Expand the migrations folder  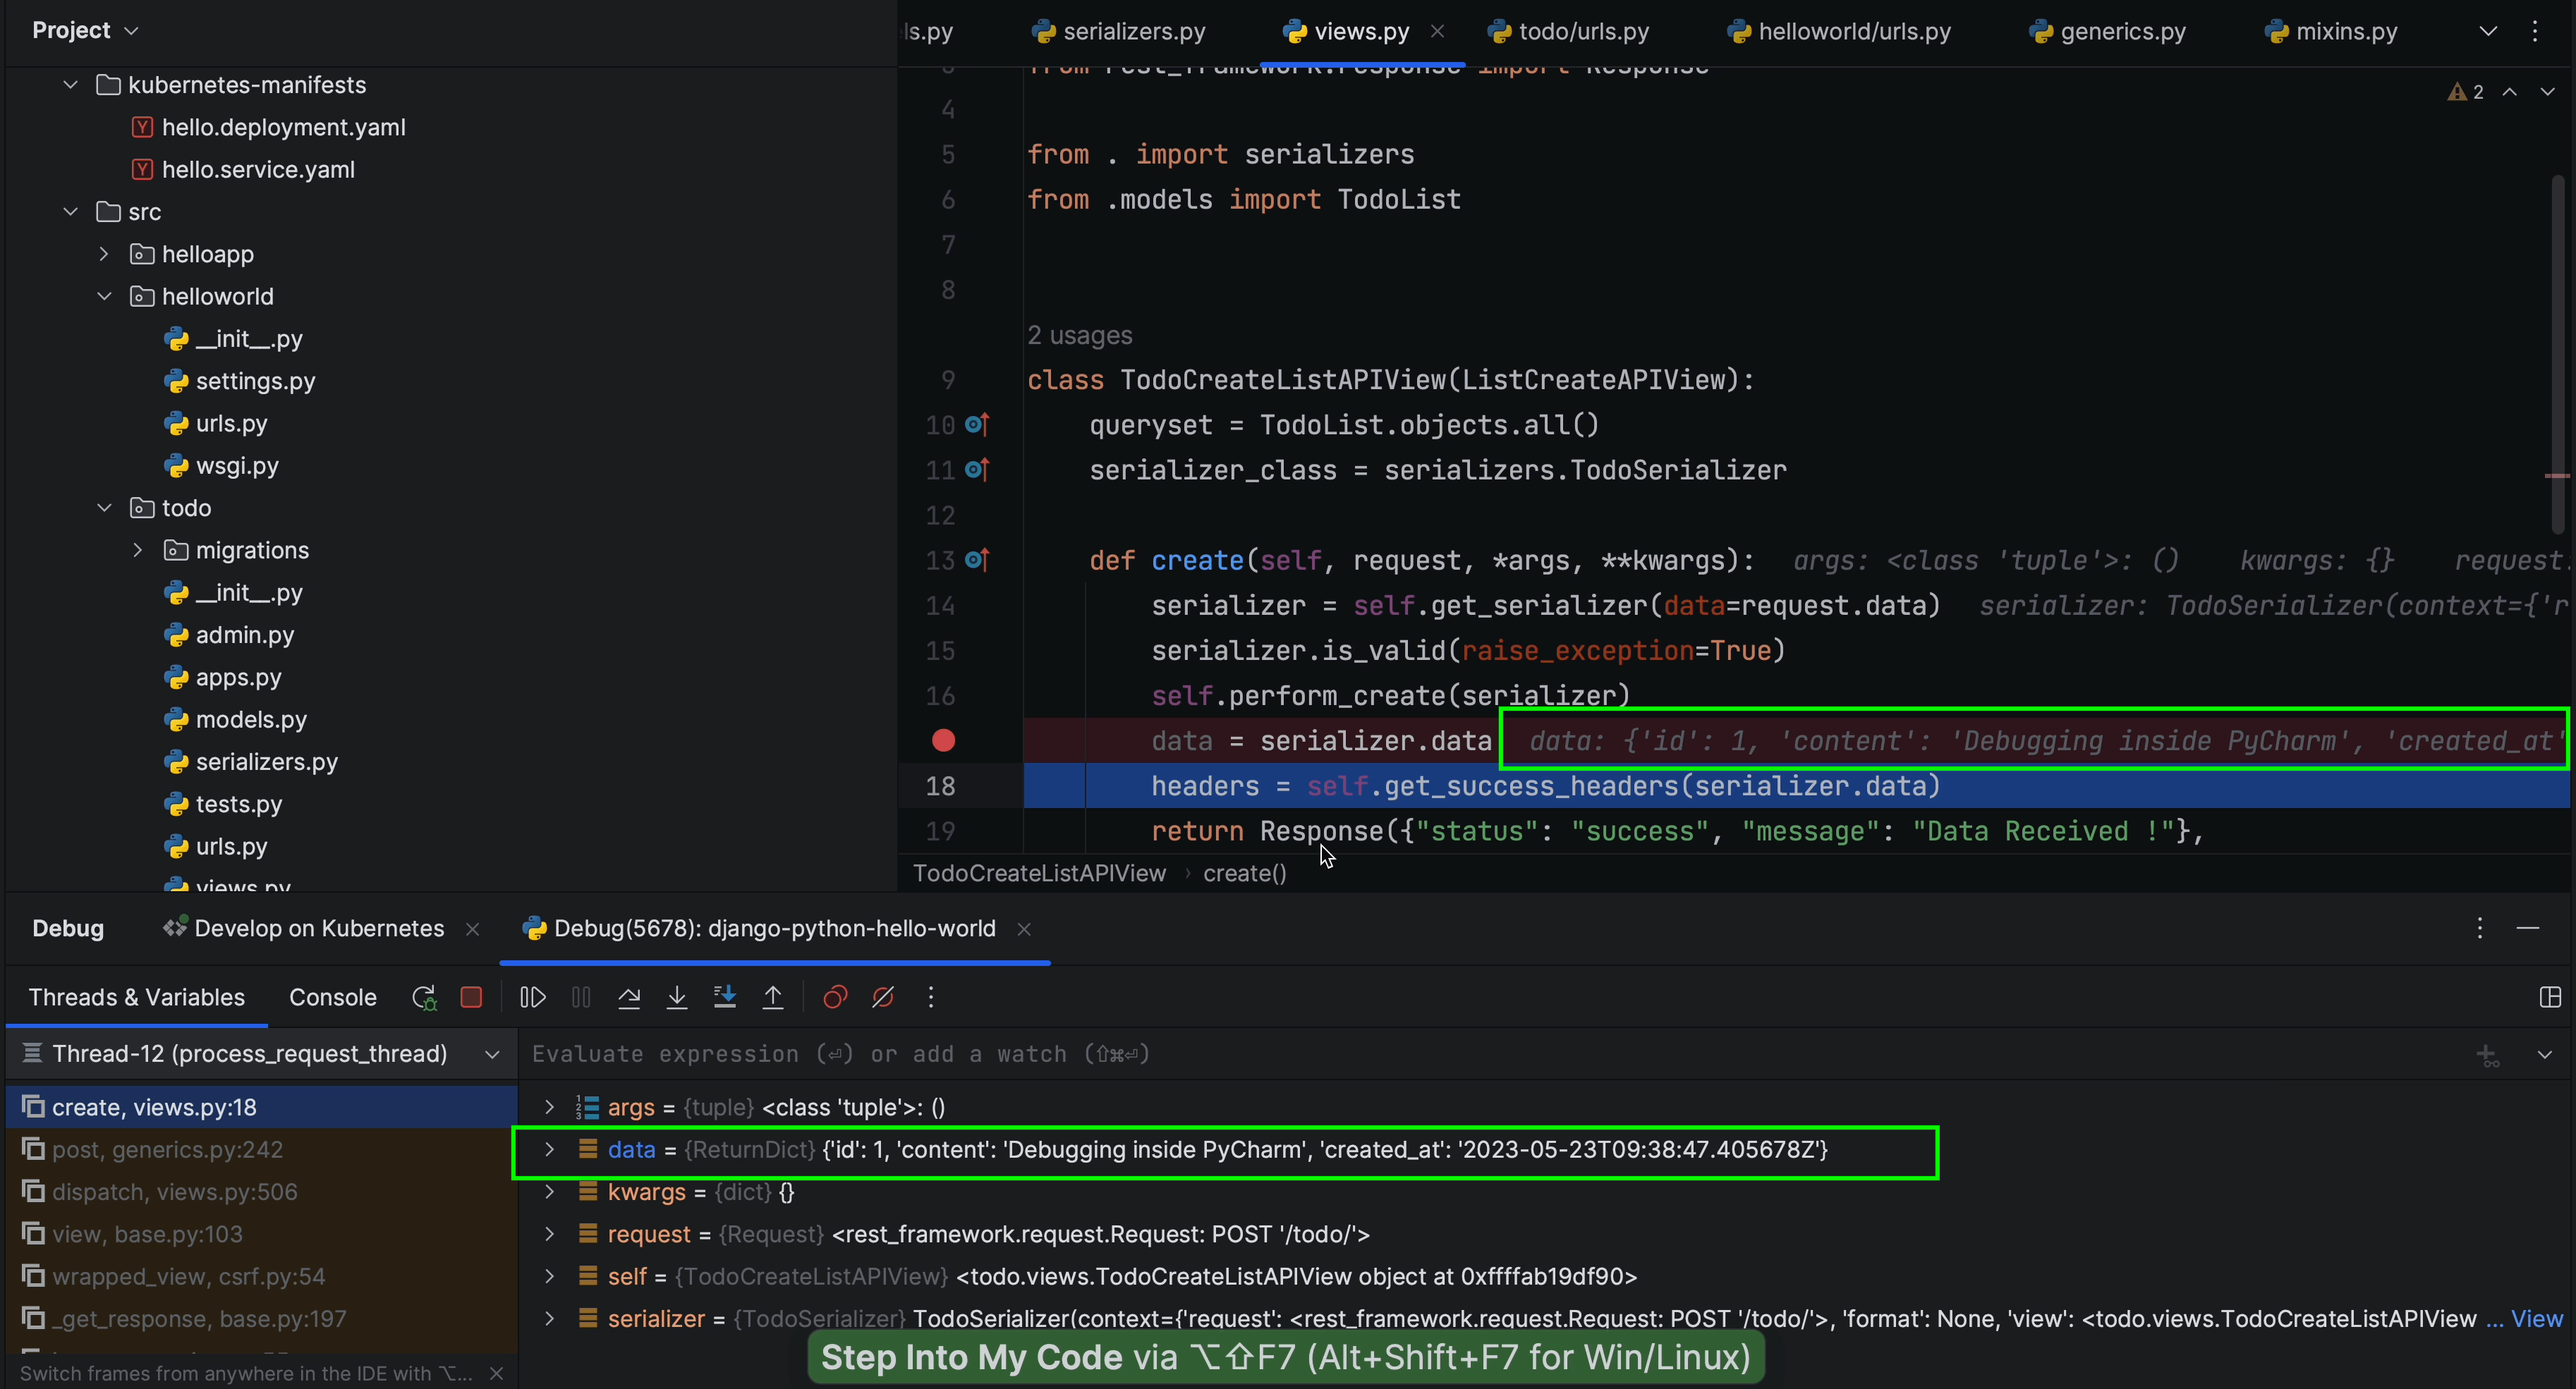(x=138, y=551)
